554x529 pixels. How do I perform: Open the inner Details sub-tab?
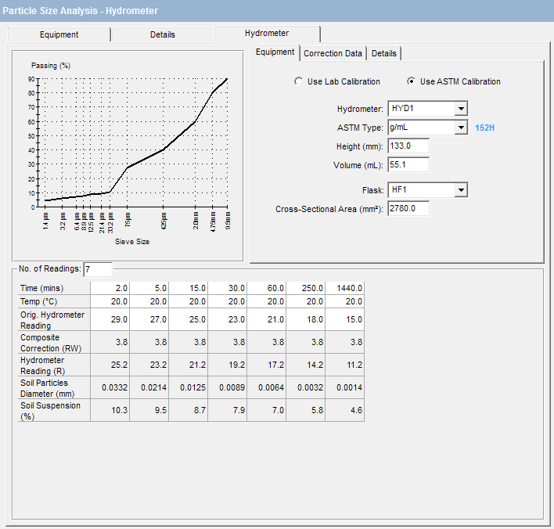pyautogui.click(x=384, y=53)
